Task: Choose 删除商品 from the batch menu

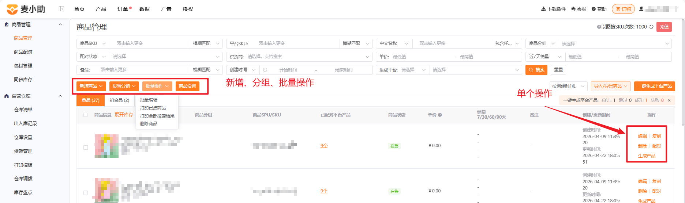Action: tap(149, 124)
